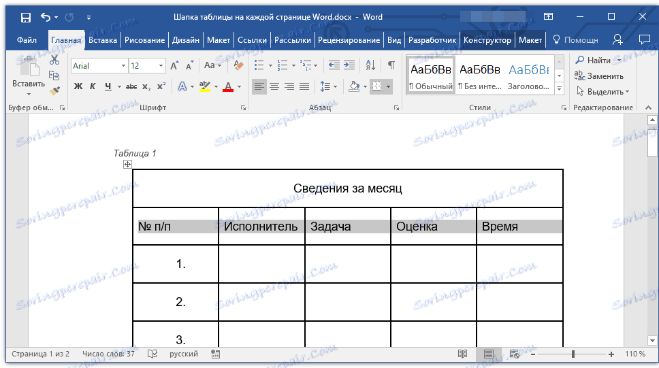This screenshot has width=659, height=368.
Task: Toggle paragraph marks display
Action: tap(391, 65)
